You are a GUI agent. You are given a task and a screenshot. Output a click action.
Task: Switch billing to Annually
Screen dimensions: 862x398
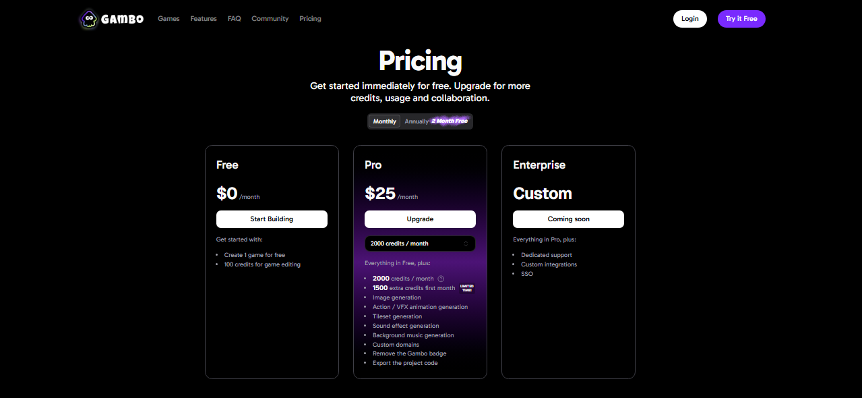click(417, 121)
